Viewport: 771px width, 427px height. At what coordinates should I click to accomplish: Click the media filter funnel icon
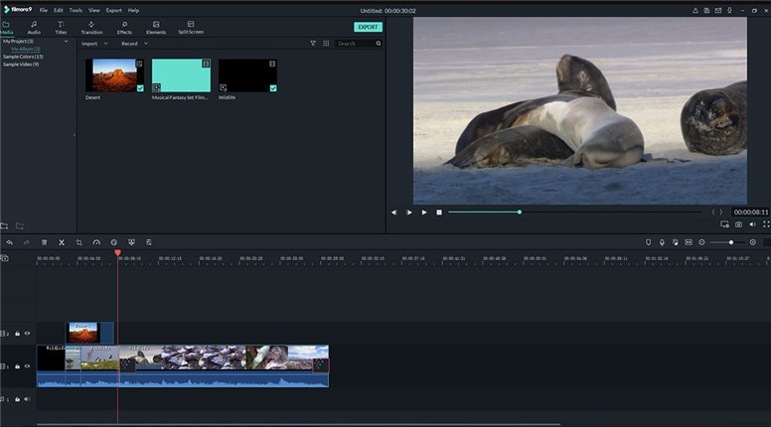pyautogui.click(x=313, y=44)
